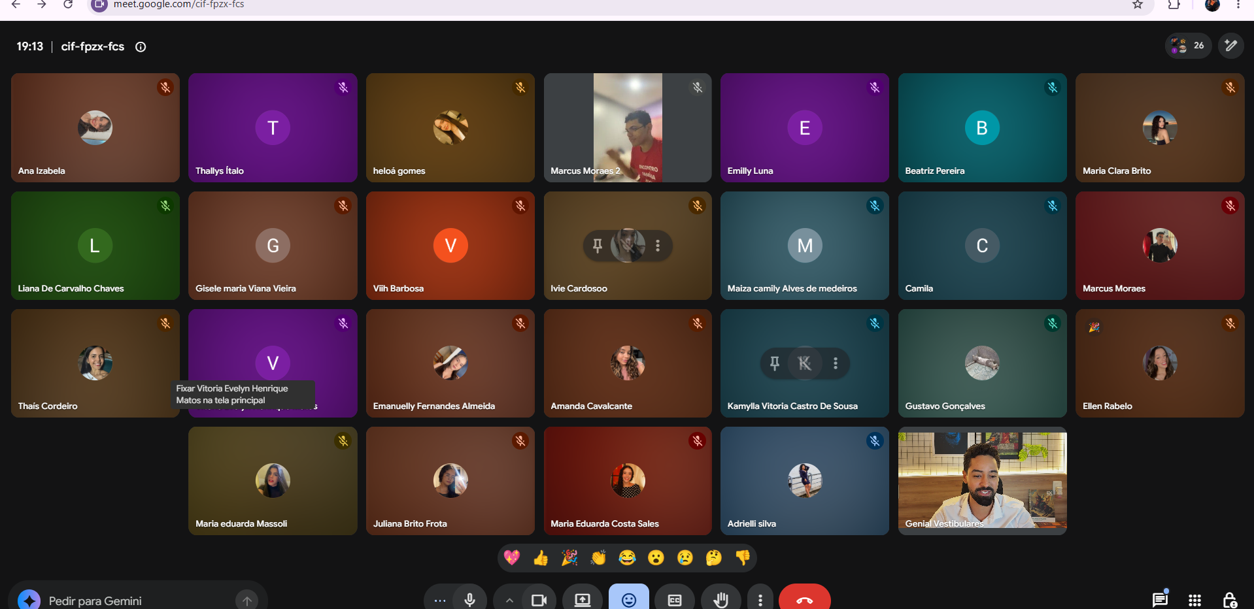Toggle the emoji reactions button
Viewport: 1254px width, 609px height.
click(629, 600)
